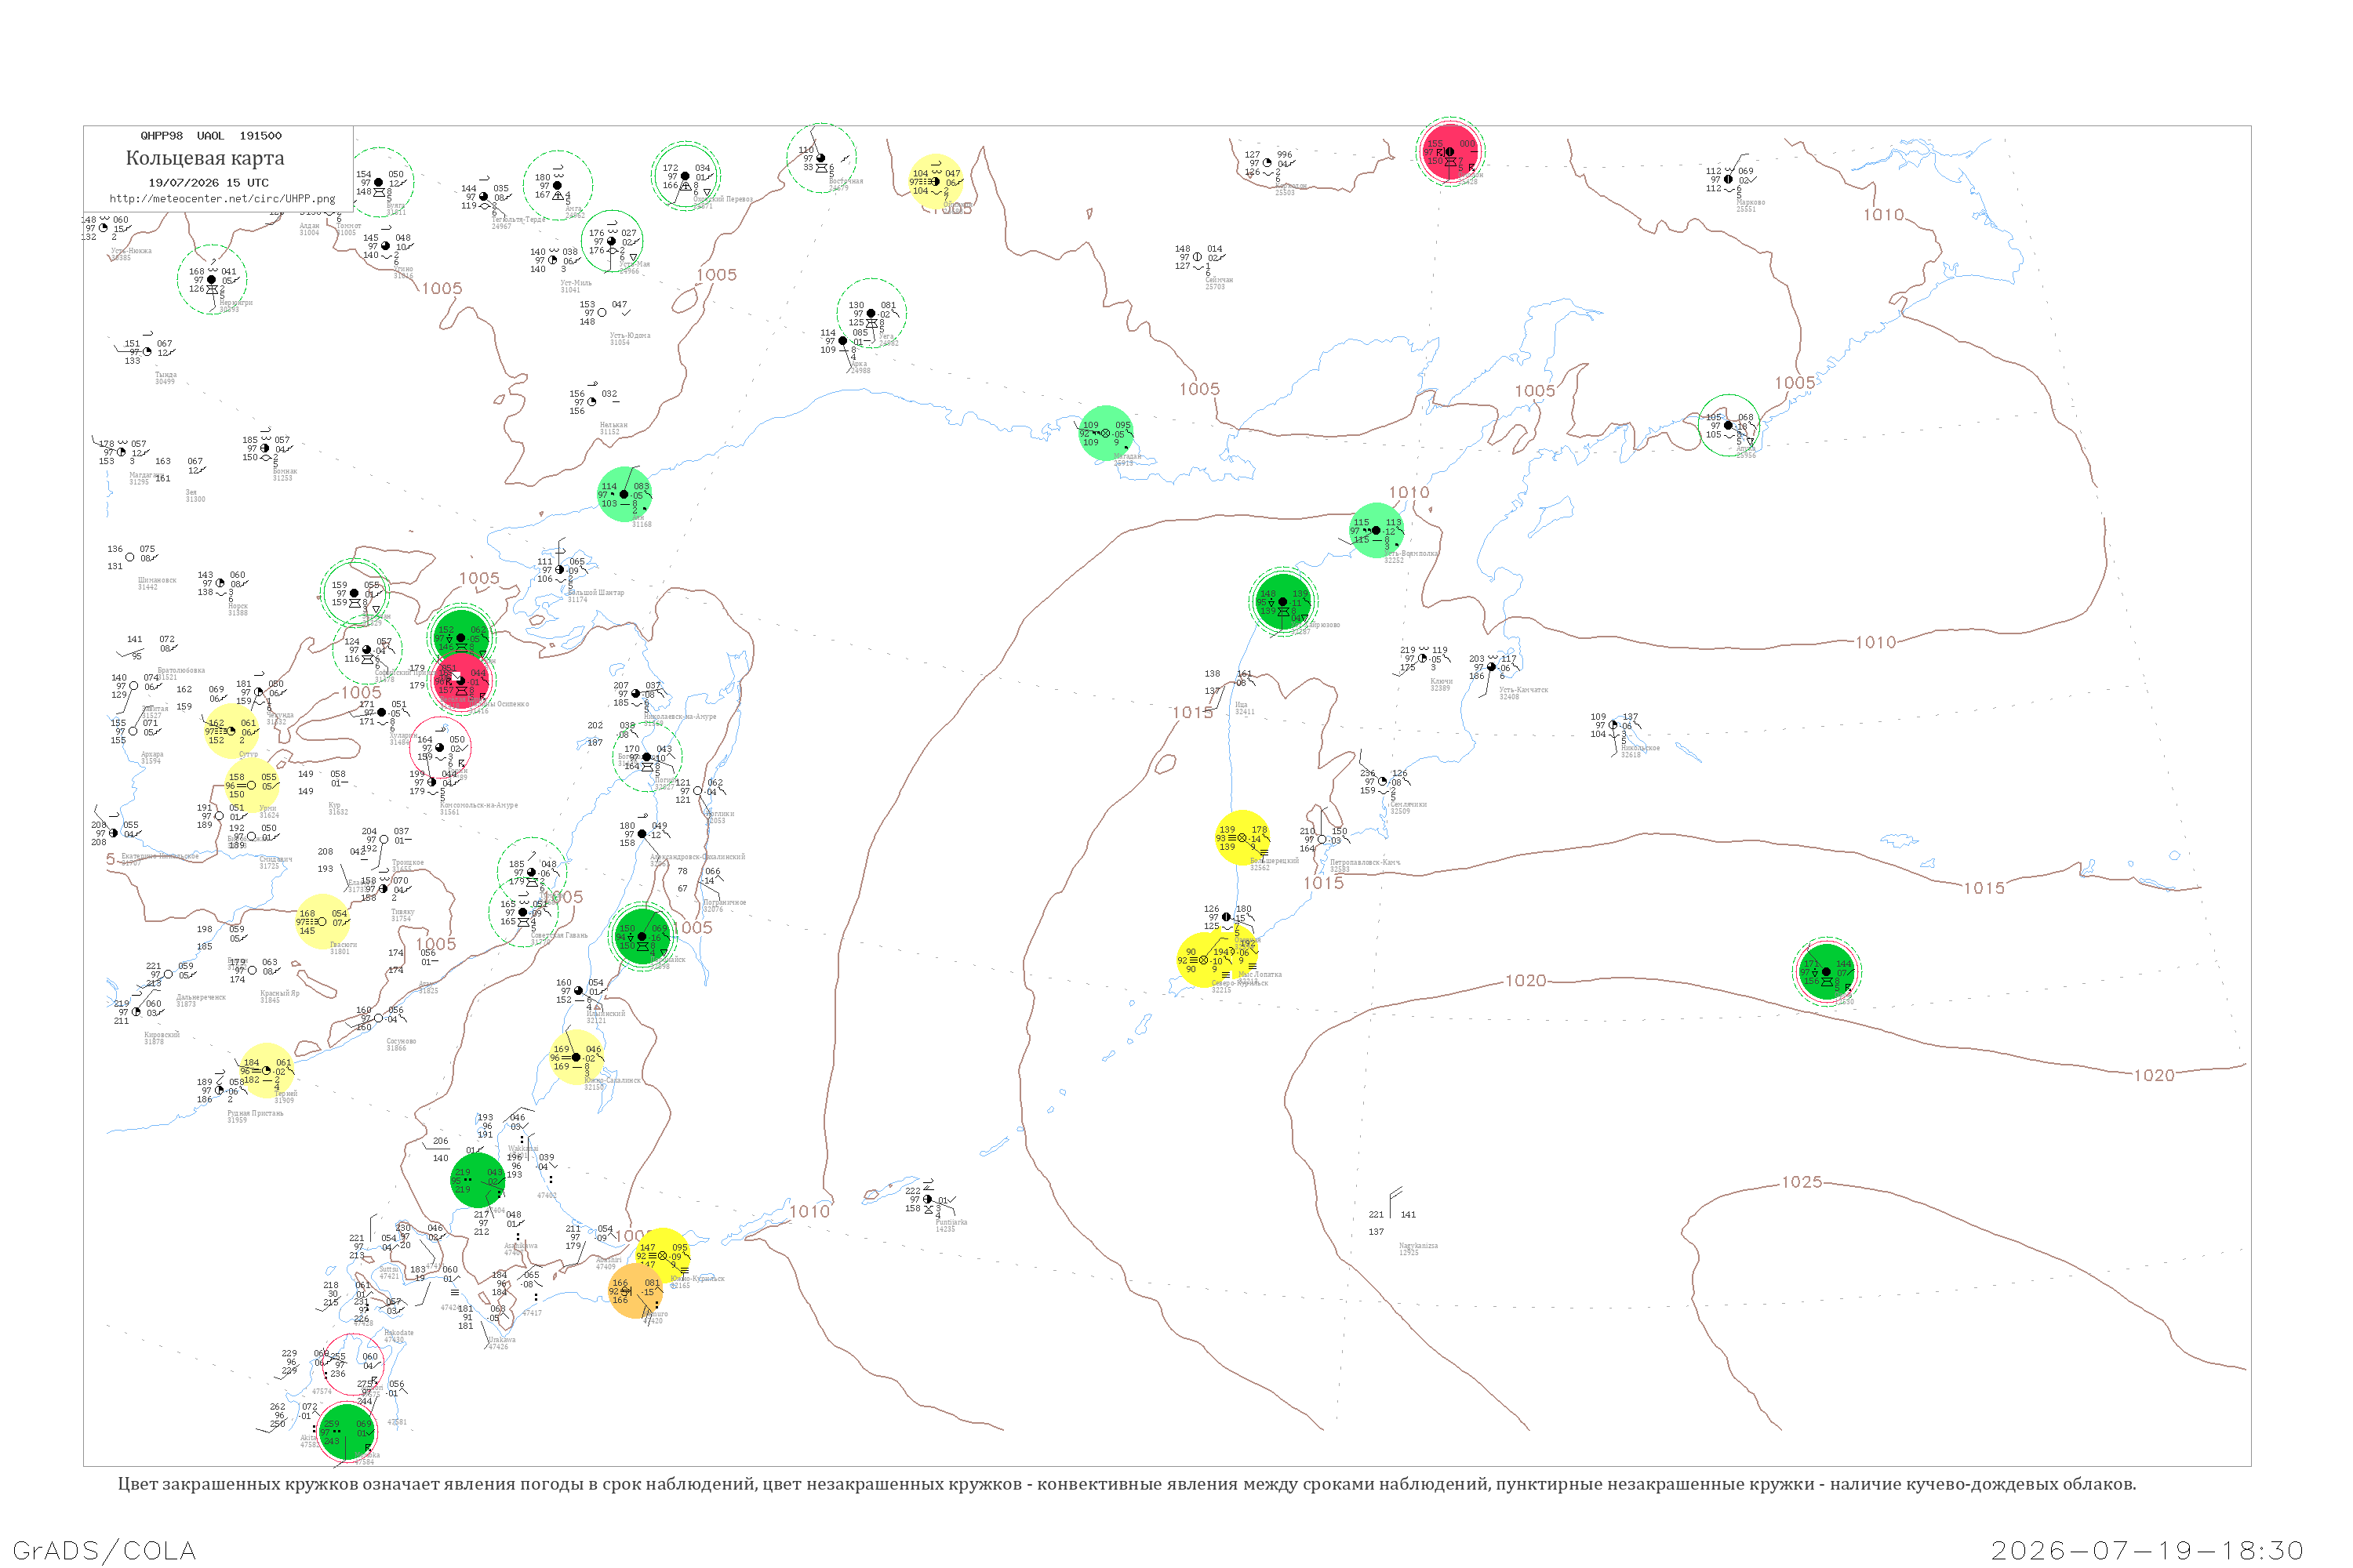Select the yellow station circle at Сутур
The height and width of the screenshot is (1568, 2353).
coord(231,731)
